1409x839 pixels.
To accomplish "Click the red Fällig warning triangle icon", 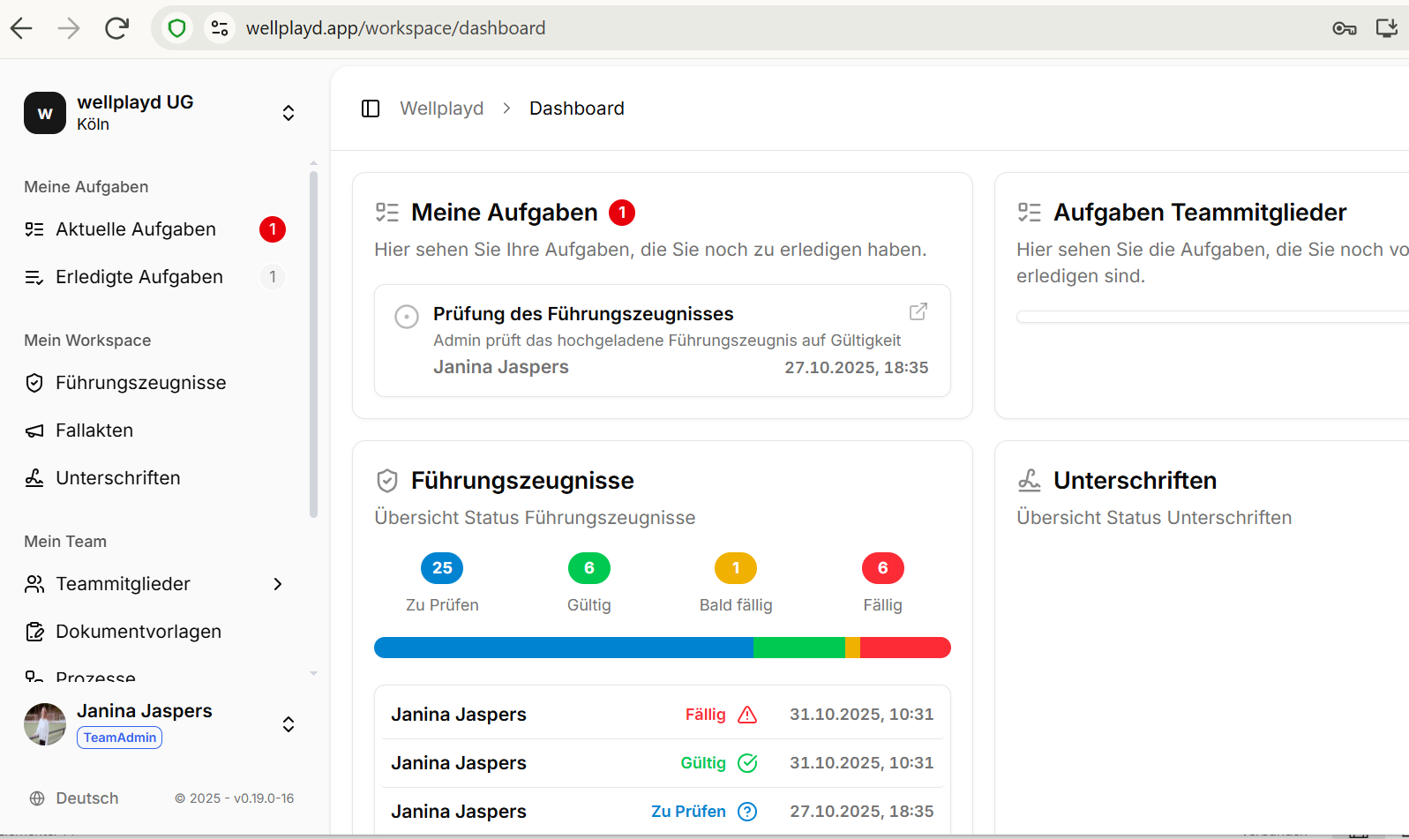I will [x=747, y=715].
